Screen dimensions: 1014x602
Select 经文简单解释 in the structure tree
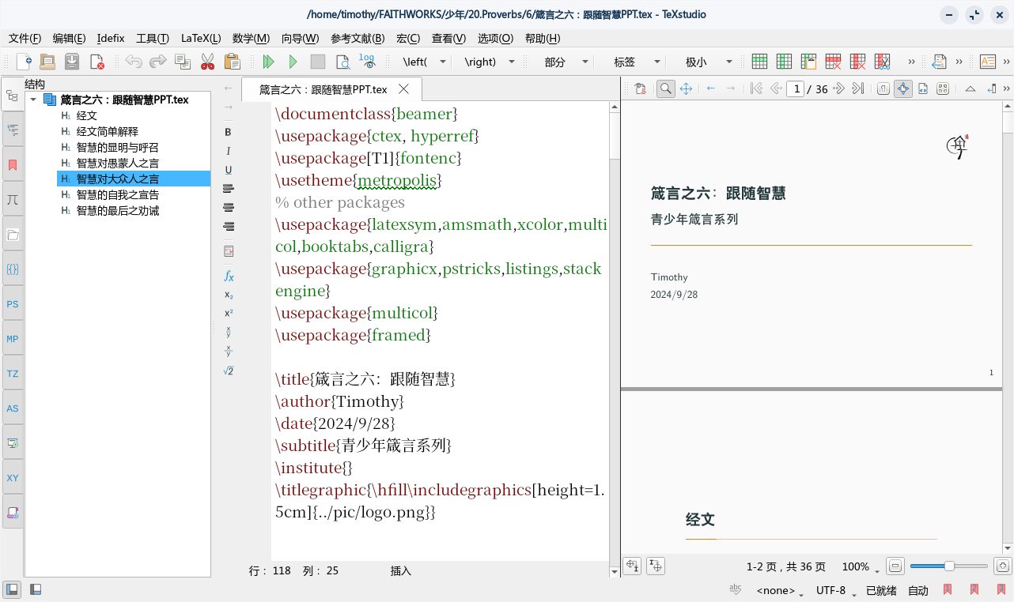108,131
